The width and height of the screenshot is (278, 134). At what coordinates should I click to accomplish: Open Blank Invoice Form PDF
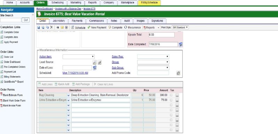pos(10,105)
